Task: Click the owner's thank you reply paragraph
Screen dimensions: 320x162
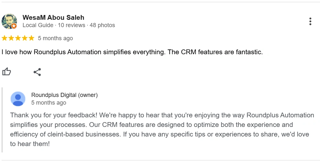Action: pyautogui.click(x=162, y=129)
